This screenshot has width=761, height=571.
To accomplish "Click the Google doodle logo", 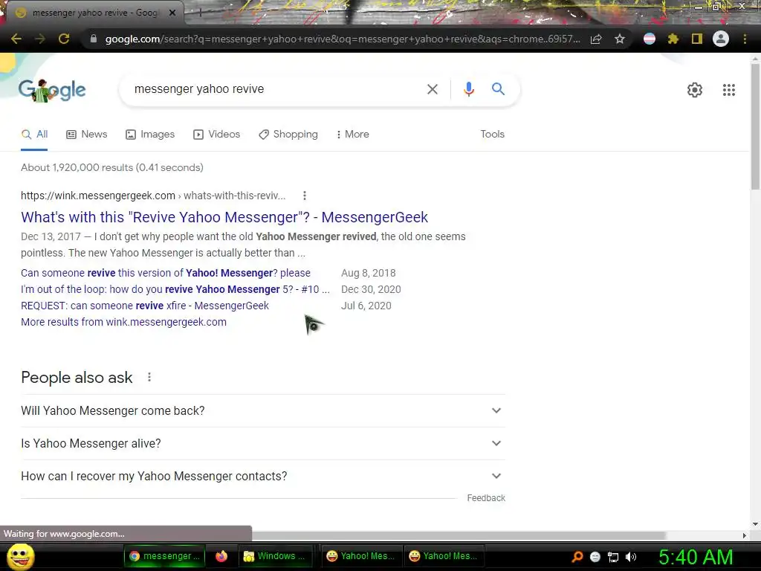I will pos(52,90).
